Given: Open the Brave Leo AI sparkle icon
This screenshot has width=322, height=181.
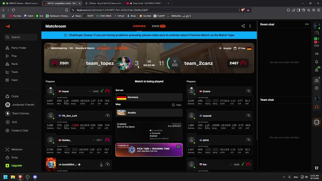Looking at the screenshot, I should pos(308,10).
